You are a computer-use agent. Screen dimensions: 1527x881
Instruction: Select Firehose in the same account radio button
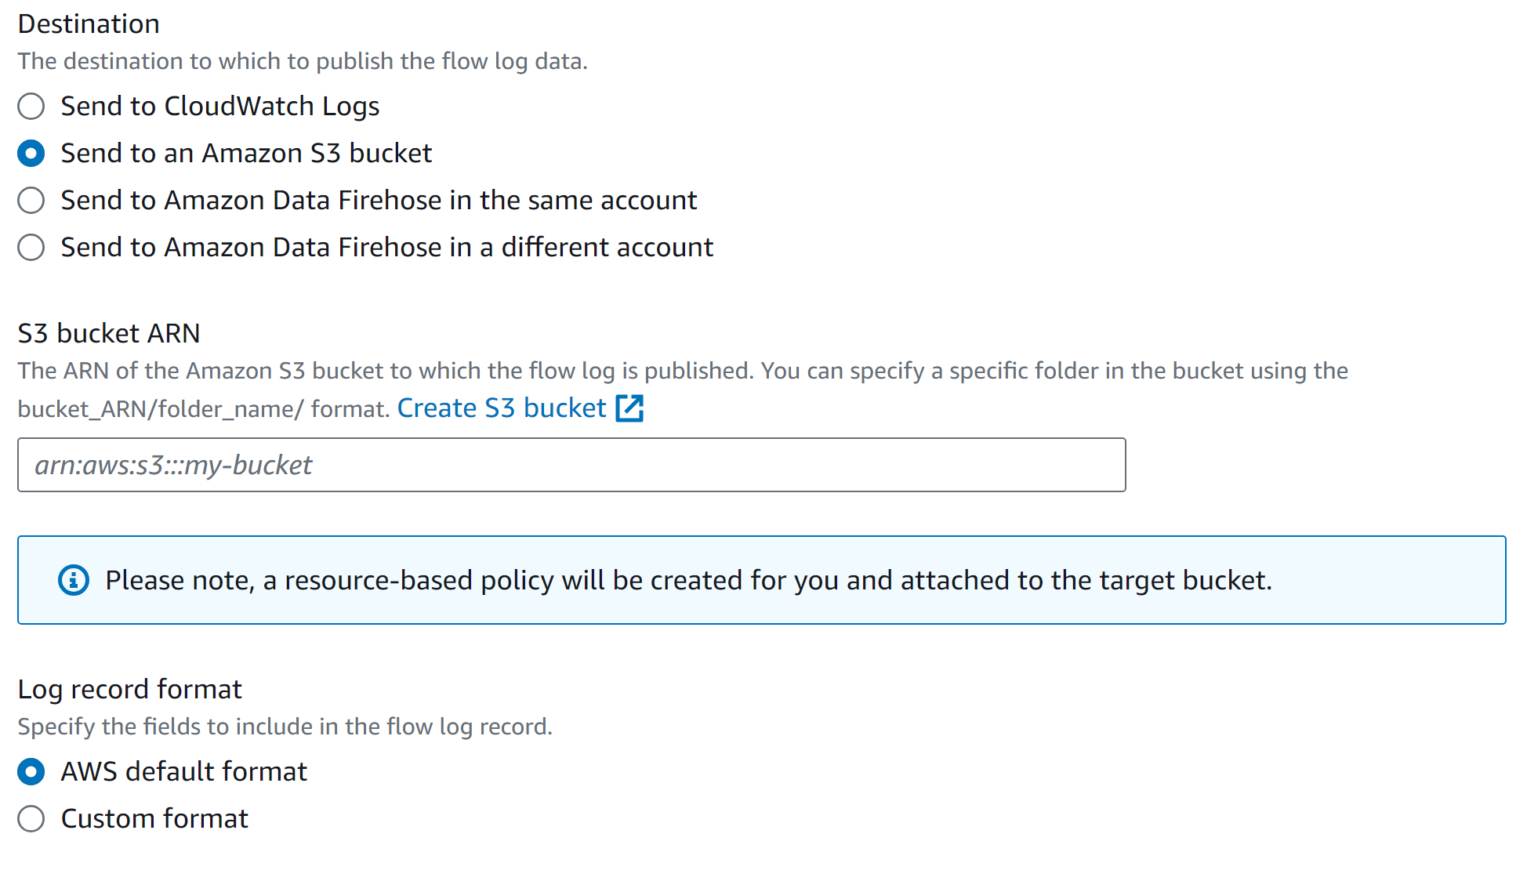[31, 201]
